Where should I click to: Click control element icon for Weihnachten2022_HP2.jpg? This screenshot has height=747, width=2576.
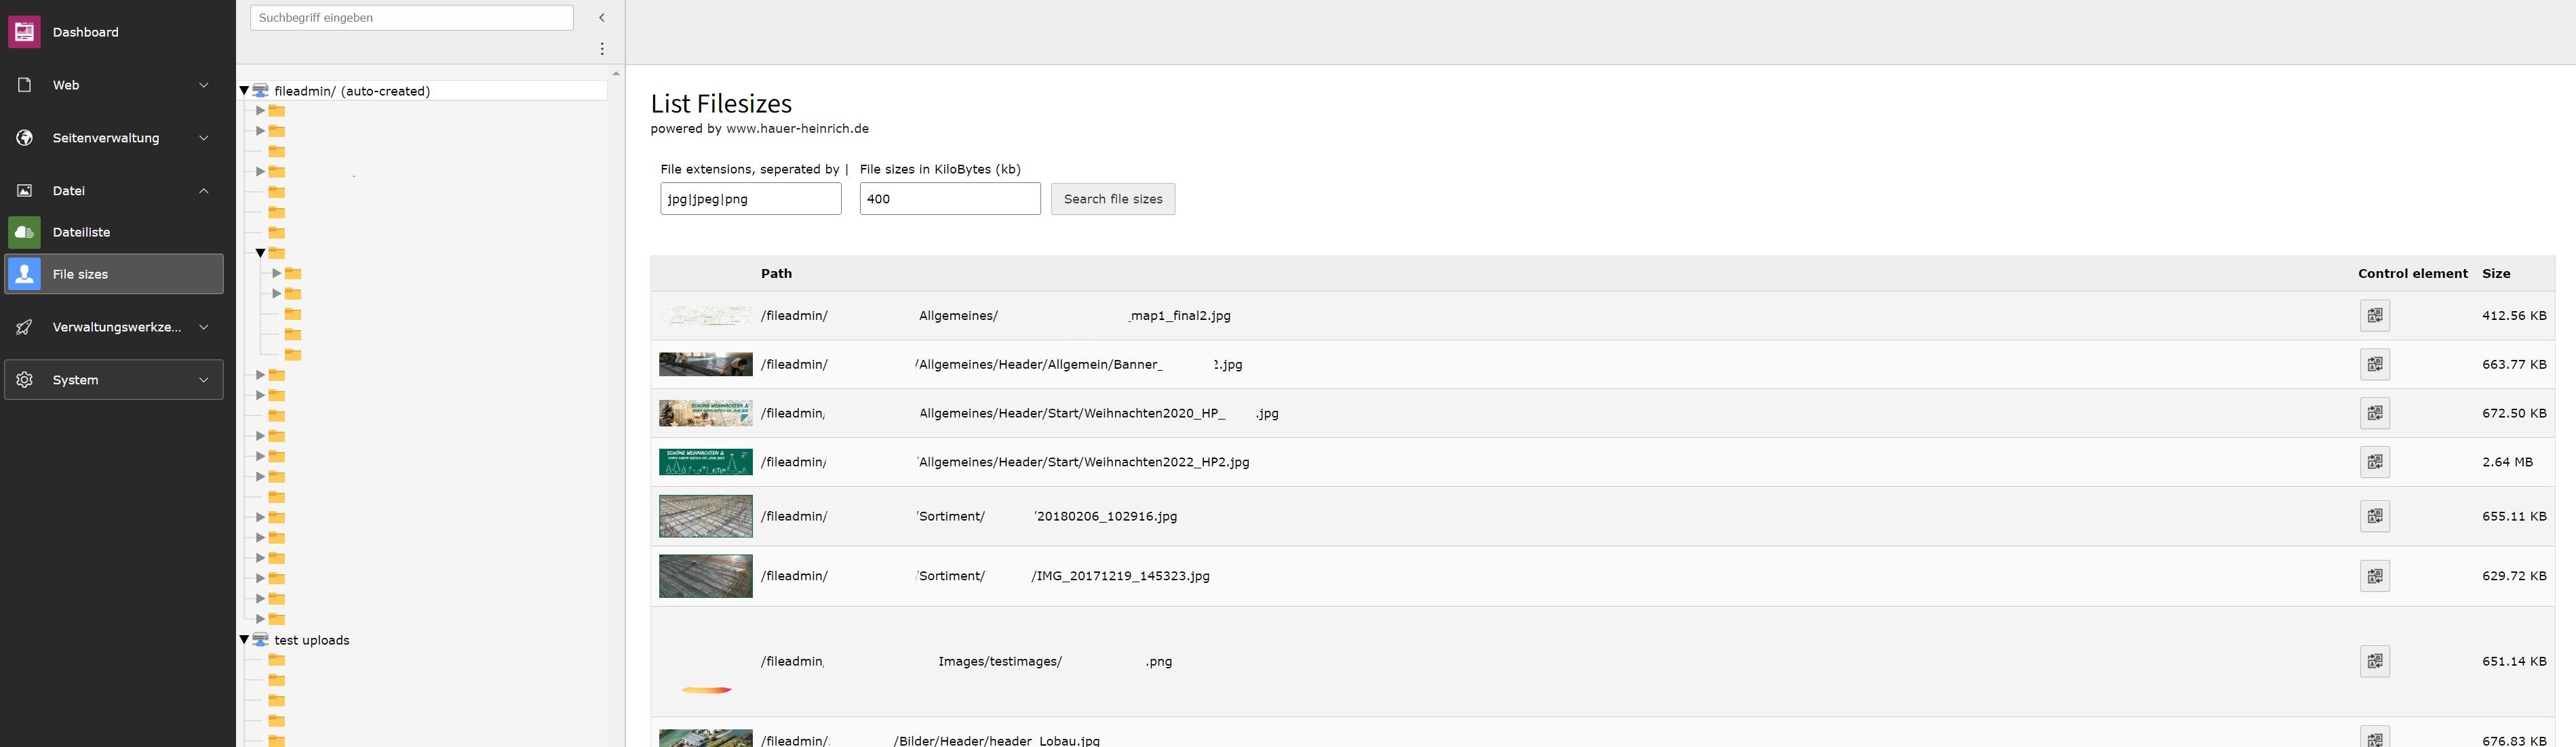[x=2374, y=462]
